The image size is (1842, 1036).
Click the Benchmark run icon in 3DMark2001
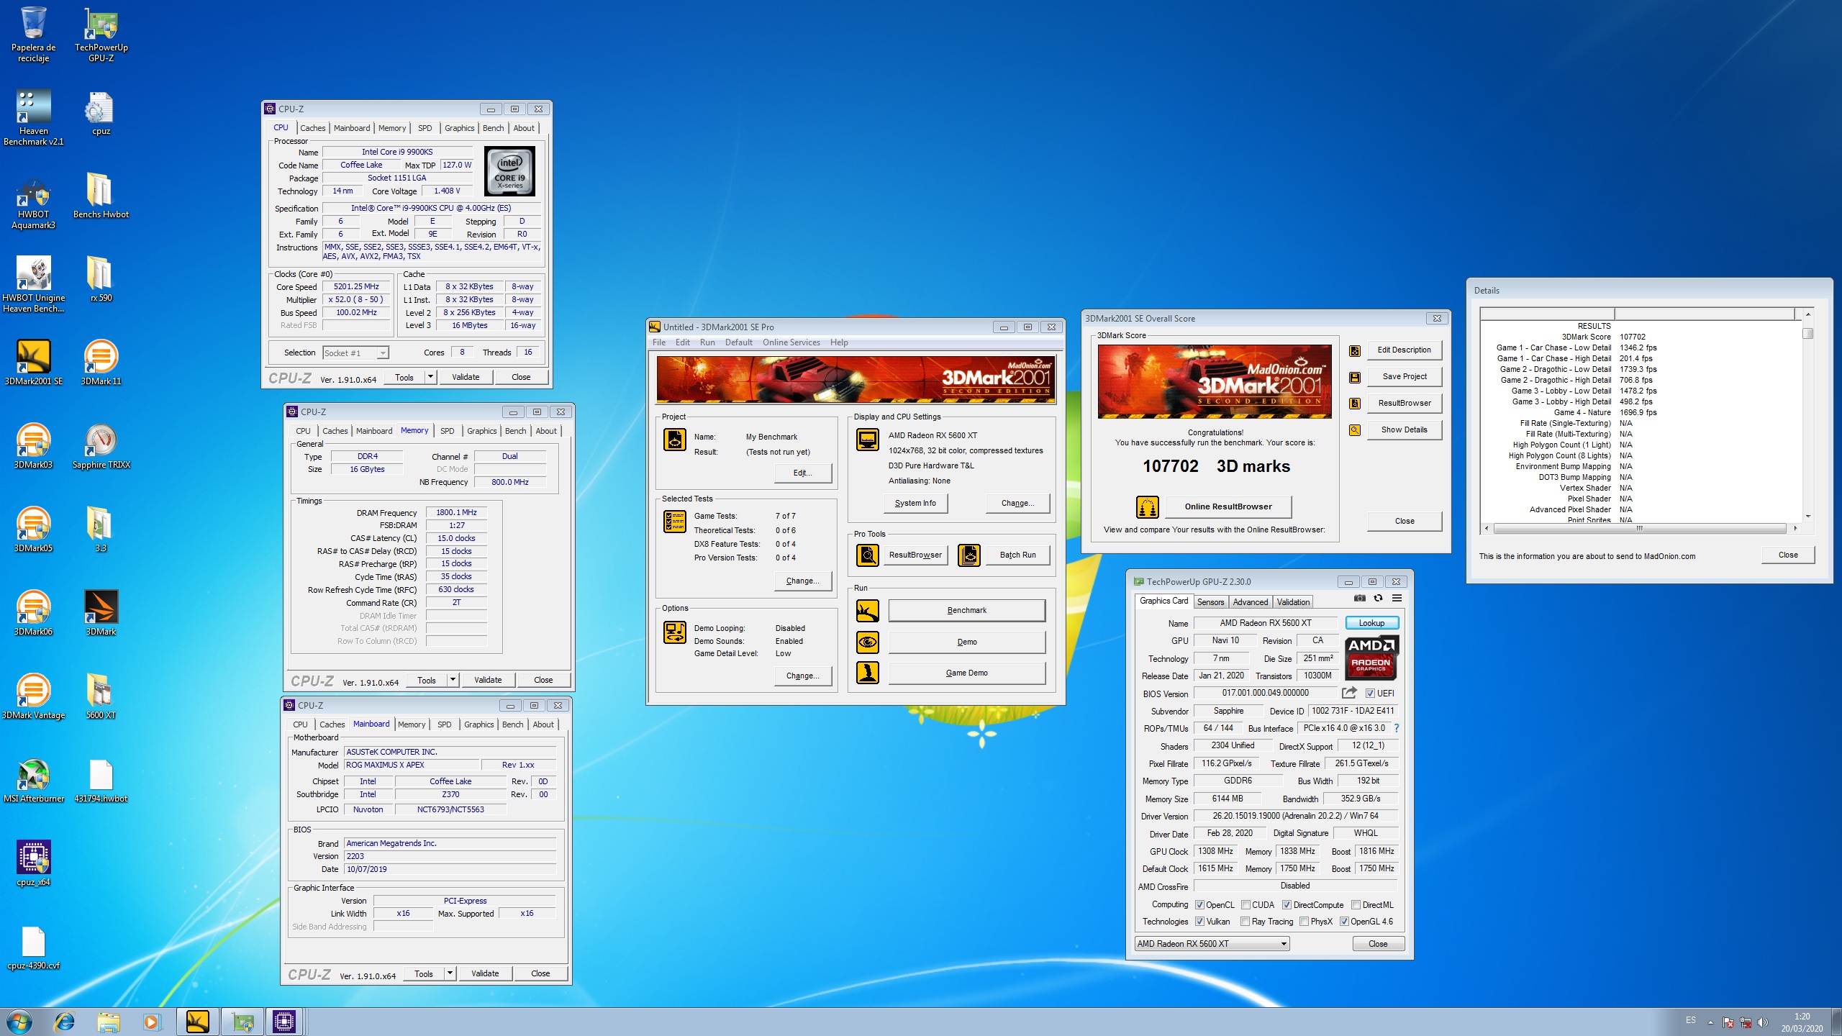[x=867, y=611]
